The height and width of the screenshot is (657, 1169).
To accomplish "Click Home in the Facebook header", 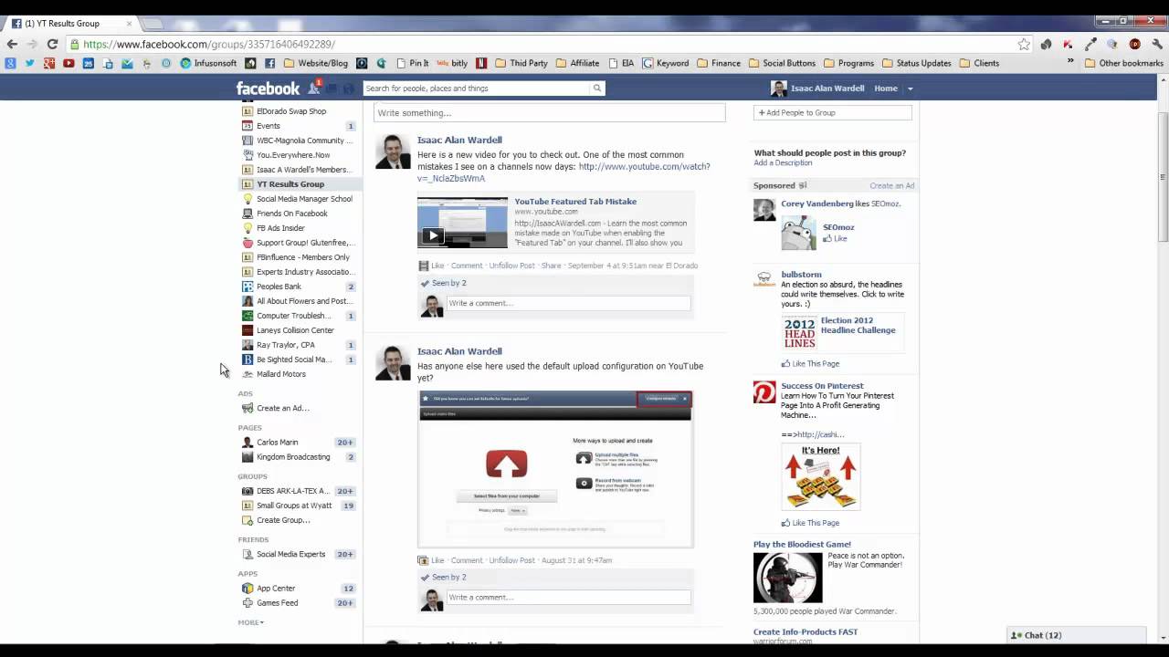I will [x=886, y=89].
